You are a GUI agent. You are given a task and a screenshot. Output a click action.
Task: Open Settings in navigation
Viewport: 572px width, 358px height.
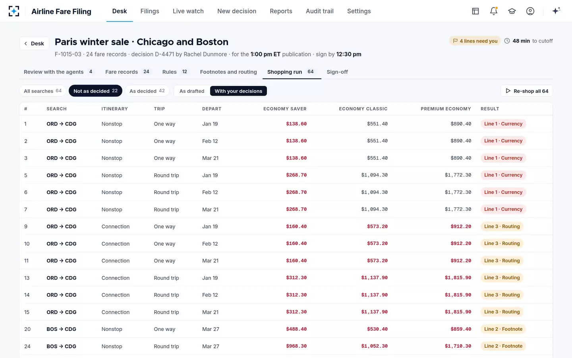[x=359, y=11]
